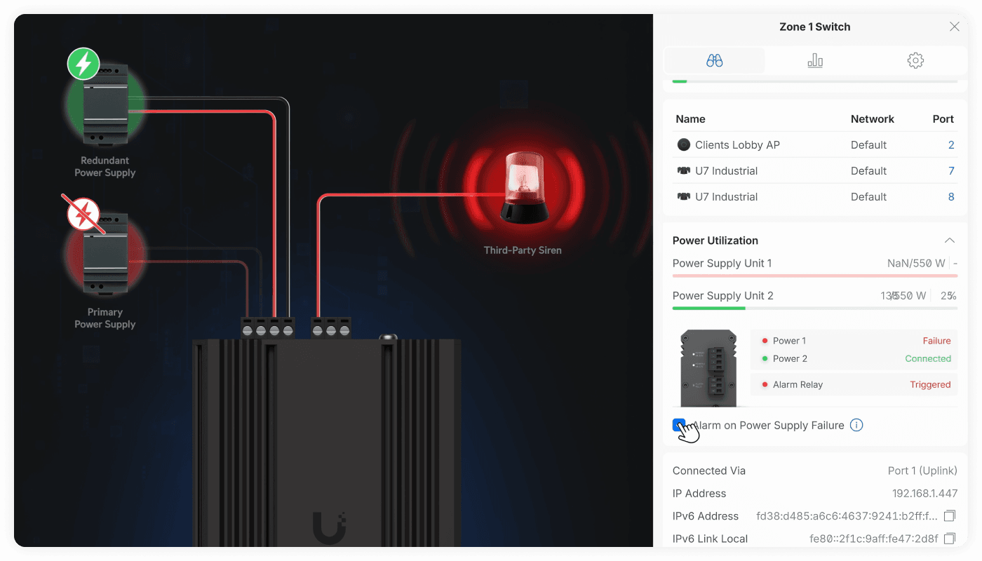Viewport: 982px width, 561px height.
Task: Click the Alarm Relay 'Triggered' status text
Action: point(930,385)
